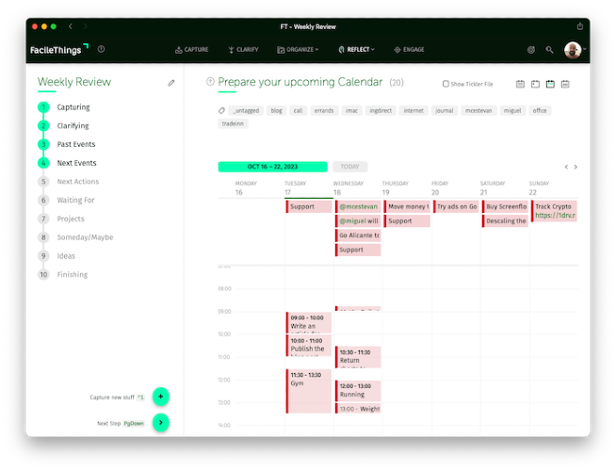This screenshot has height=471, width=616.
Task: Click the Today button
Action: tap(349, 167)
